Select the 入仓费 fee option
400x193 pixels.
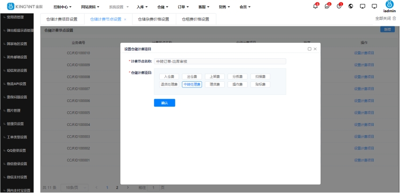(x=169, y=77)
